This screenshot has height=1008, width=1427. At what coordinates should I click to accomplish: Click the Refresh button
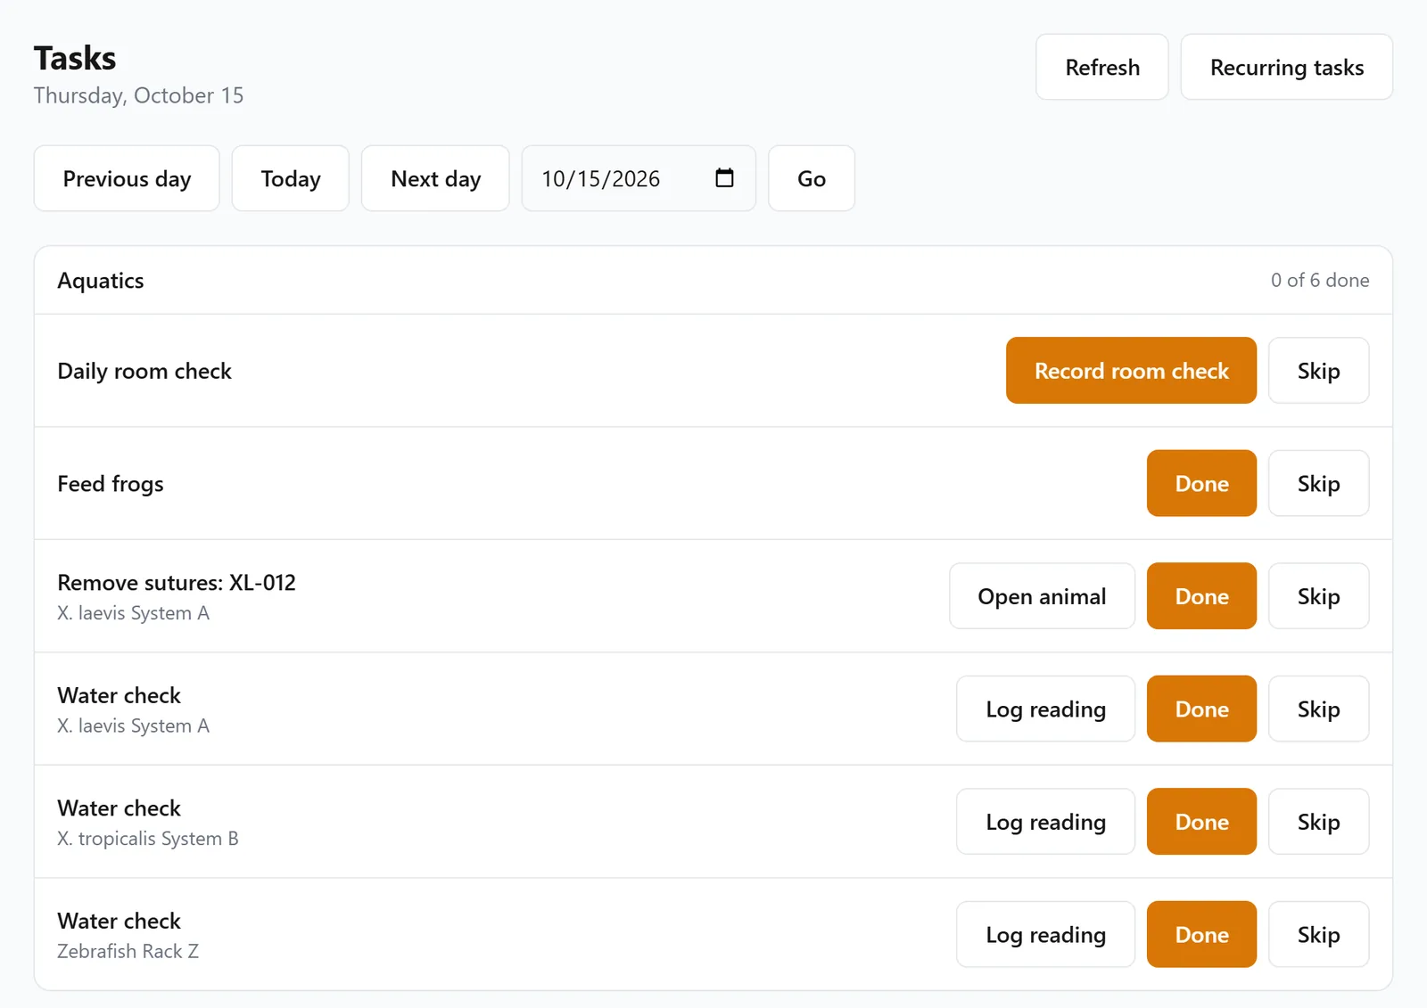[x=1102, y=67]
